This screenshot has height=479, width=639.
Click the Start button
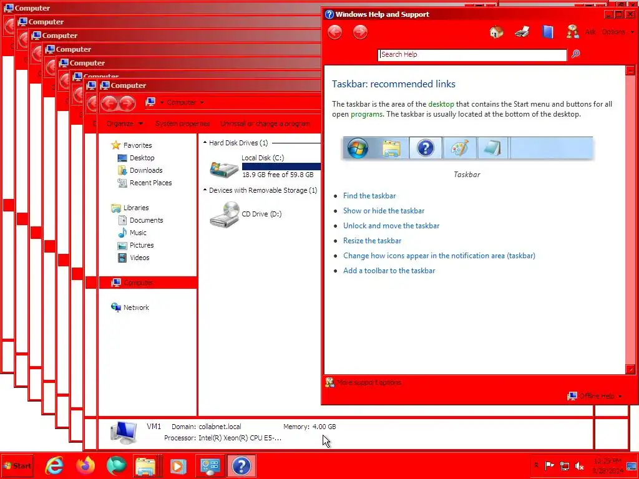pyautogui.click(x=17, y=466)
